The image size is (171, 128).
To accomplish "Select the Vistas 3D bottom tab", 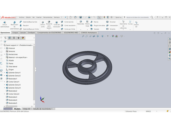I will 27,109.
